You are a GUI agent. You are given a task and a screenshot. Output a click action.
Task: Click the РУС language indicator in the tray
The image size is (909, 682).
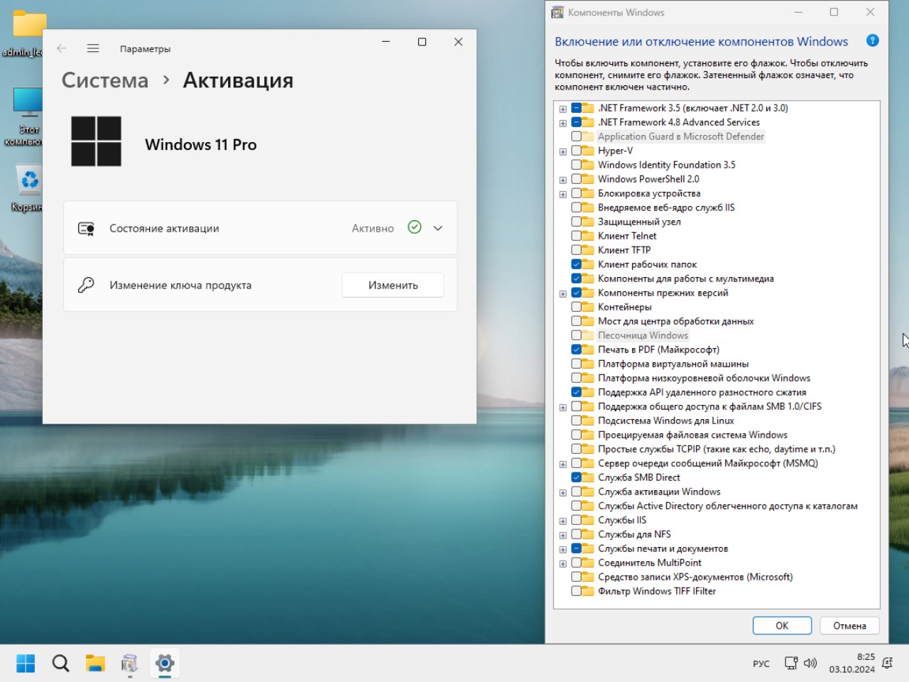761,663
